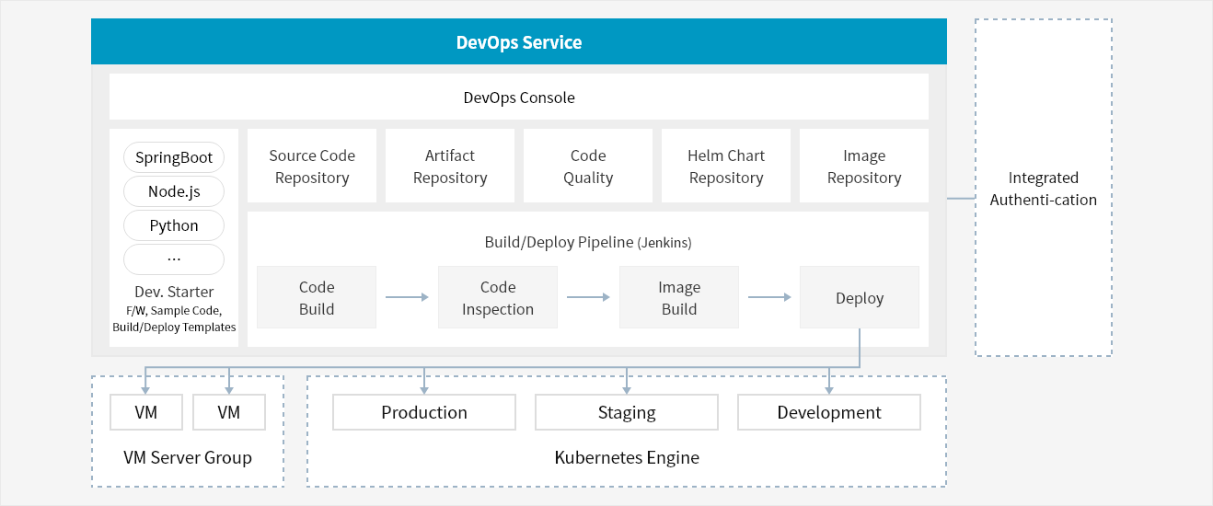Click the Integrated Authentication panel
This screenshot has width=1213, height=506.
[1044, 188]
